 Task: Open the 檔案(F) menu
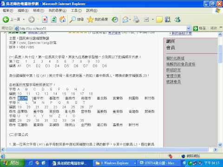pyautogui.click(x=8, y=11)
